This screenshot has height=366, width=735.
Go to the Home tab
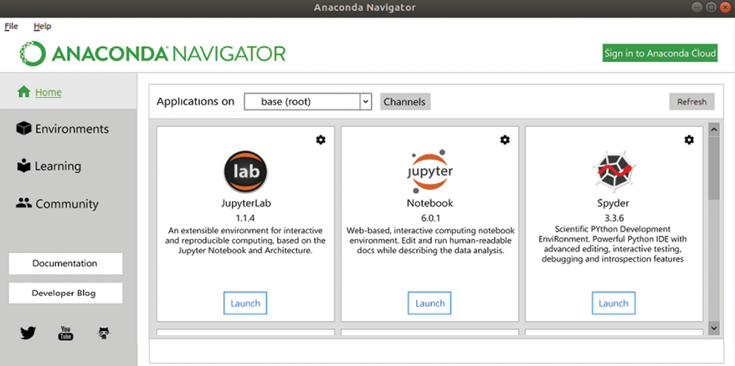(69, 92)
